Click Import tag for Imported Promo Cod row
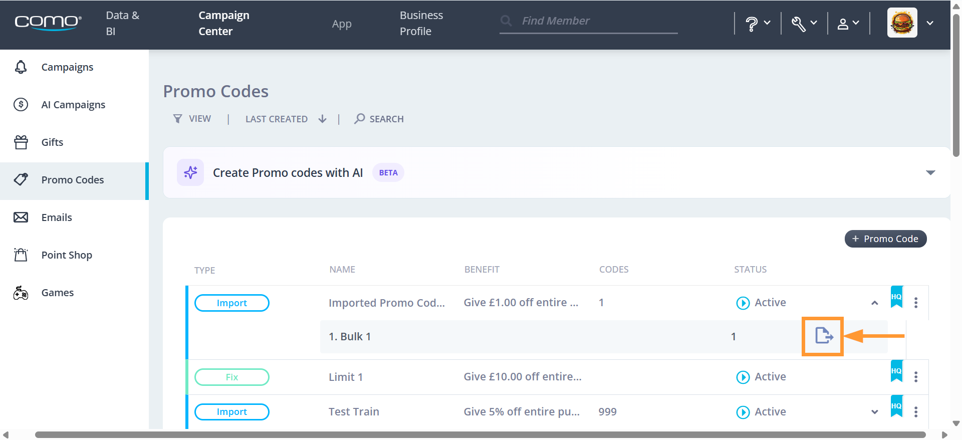Viewport: 962px width, 440px height. [232, 303]
